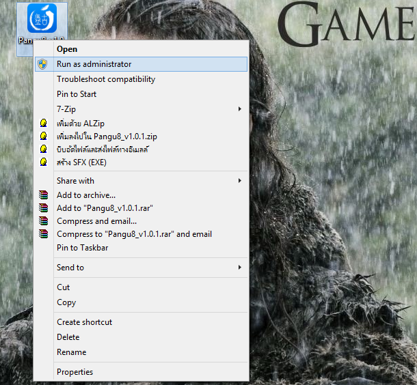
Task: Select Create shortcut
Action: (142, 322)
